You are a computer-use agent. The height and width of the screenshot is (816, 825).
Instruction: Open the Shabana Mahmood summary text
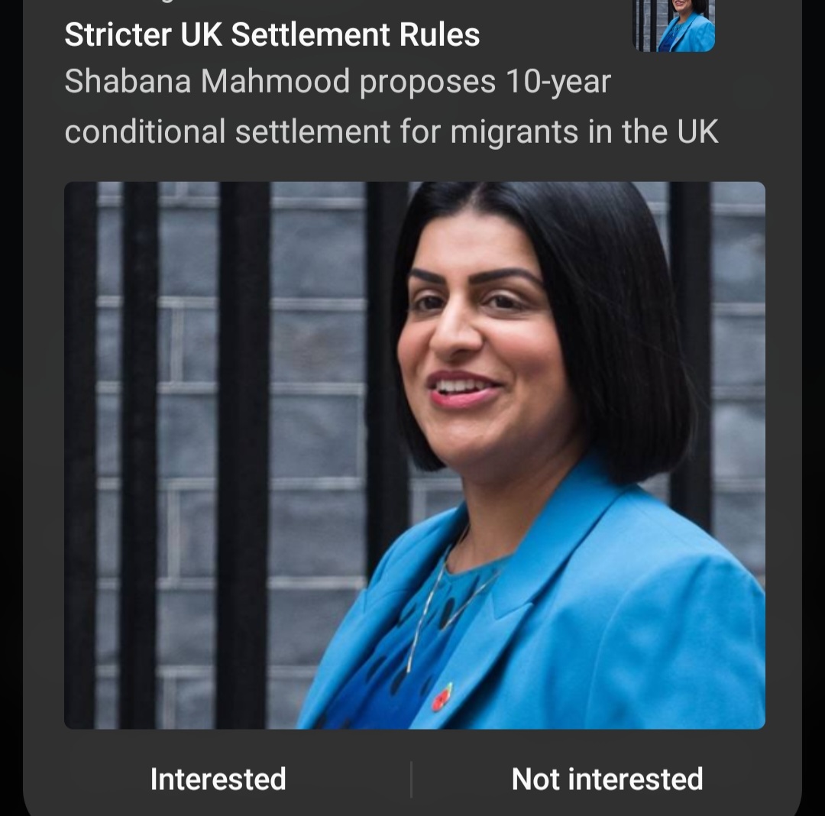point(391,107)
